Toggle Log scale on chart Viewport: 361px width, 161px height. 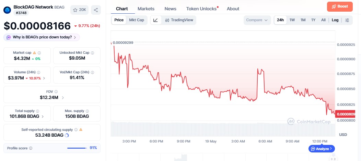[x=335, y=20]
